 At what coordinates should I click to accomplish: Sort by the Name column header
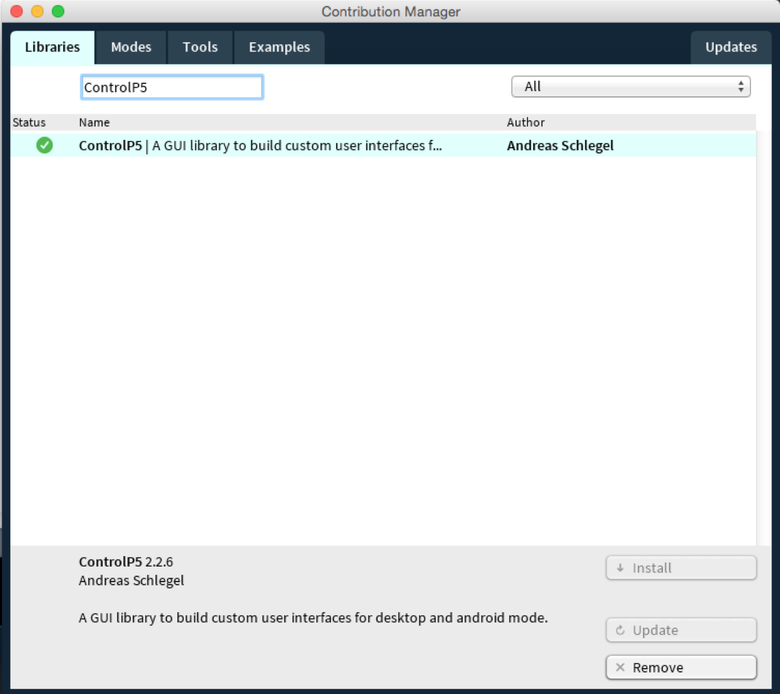click(x=94, y=122)
